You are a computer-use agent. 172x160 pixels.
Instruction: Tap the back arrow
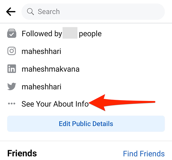click(11, 11)
